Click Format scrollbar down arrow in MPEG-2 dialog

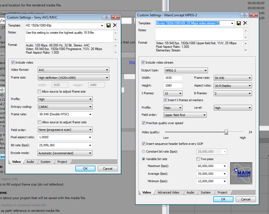click(x=246, y=50)
